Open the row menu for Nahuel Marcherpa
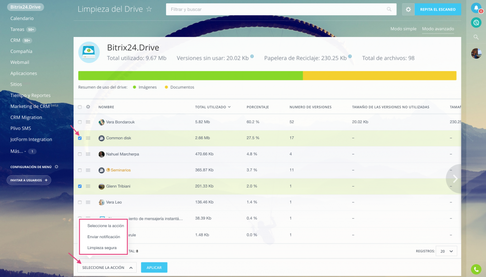This screenshot has height=277, width=486. click(88, 154)
